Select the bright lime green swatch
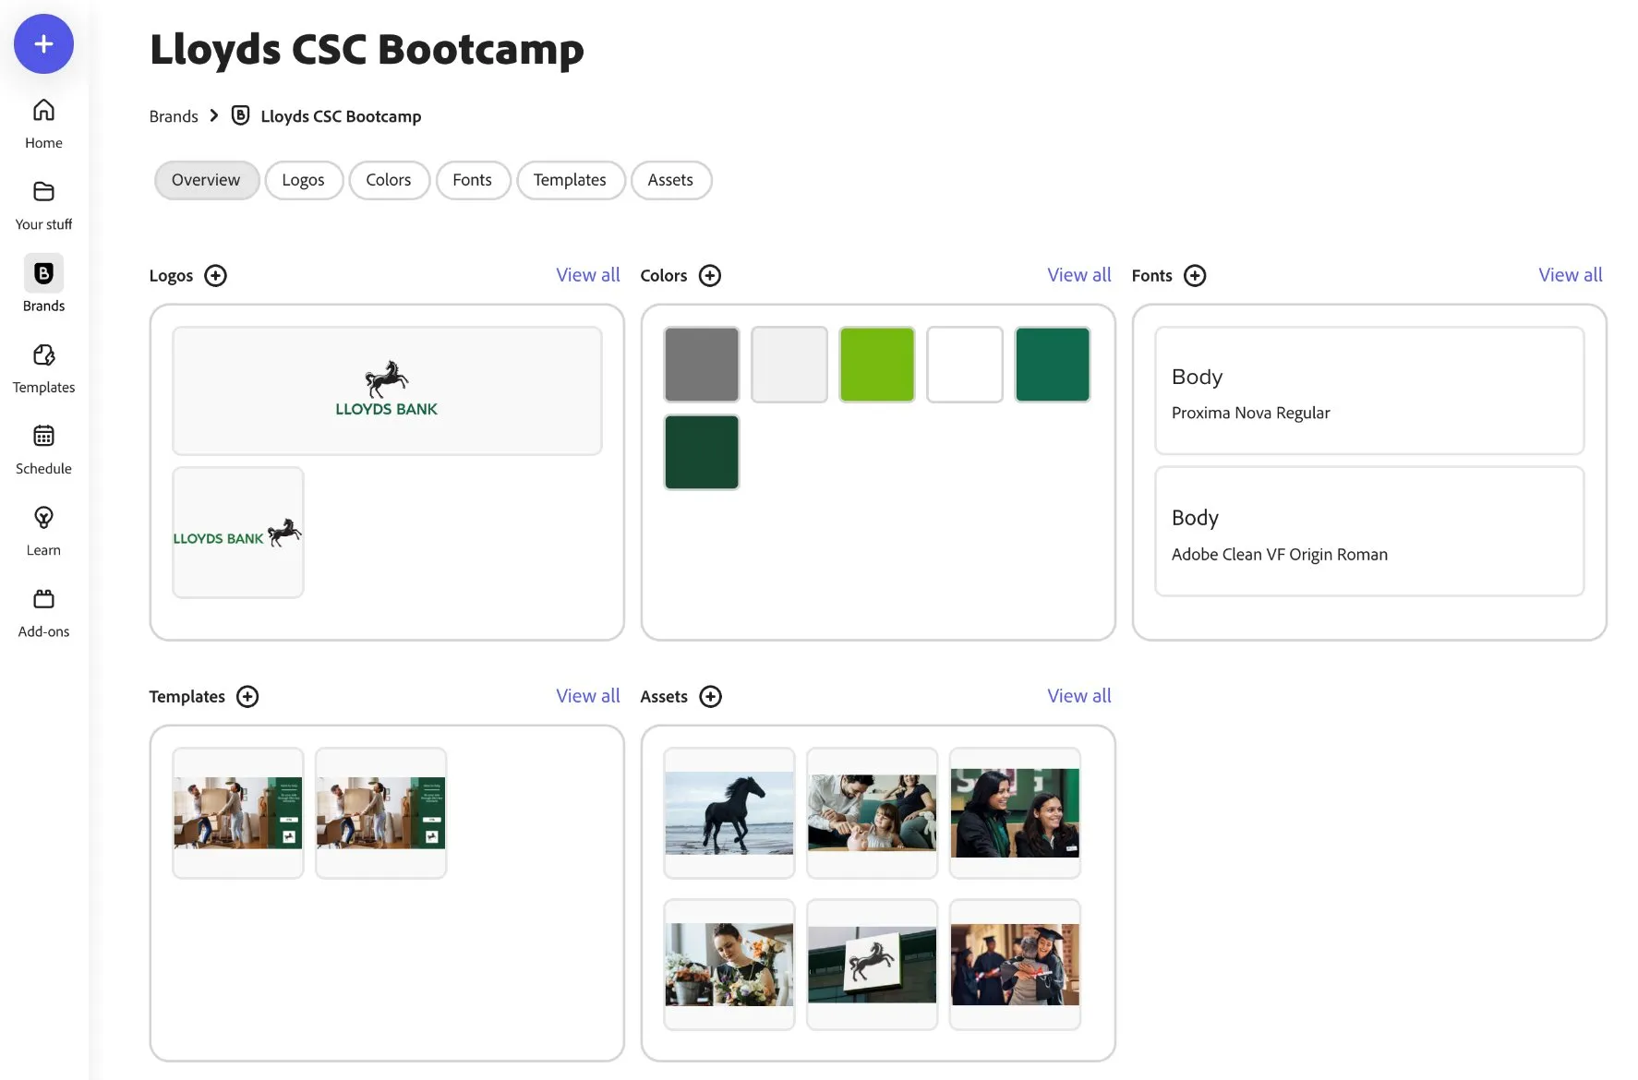The width and height of the screenshot is (1638, 1080). (x=877, y=365)
